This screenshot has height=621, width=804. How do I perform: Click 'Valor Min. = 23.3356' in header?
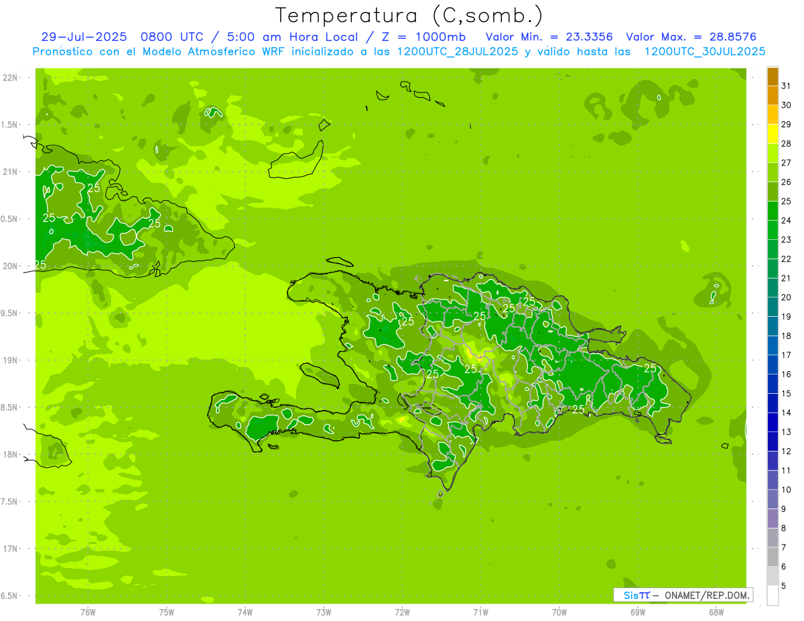coord(549,38)
